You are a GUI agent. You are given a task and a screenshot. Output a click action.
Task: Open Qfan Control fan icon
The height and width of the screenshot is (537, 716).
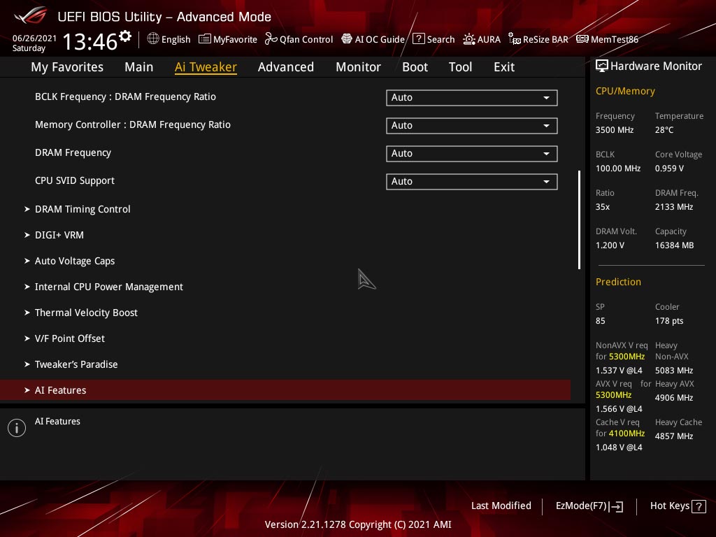click(x=271, y=39)
